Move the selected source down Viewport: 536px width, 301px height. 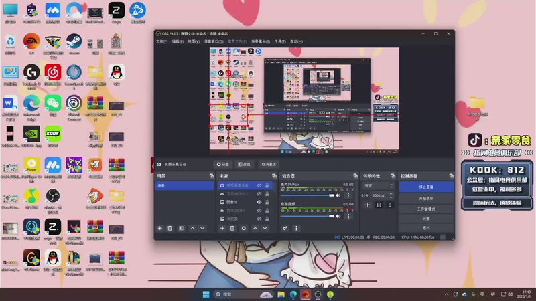coord(265,228)
